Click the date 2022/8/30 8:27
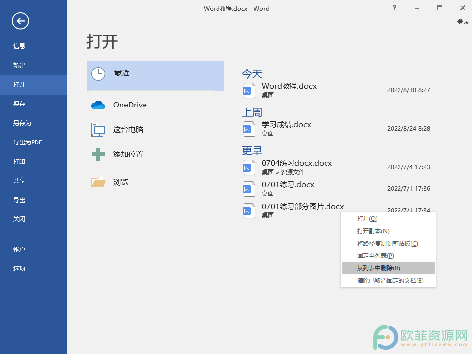This screenshot has width=472, height=354. (408, 90)
